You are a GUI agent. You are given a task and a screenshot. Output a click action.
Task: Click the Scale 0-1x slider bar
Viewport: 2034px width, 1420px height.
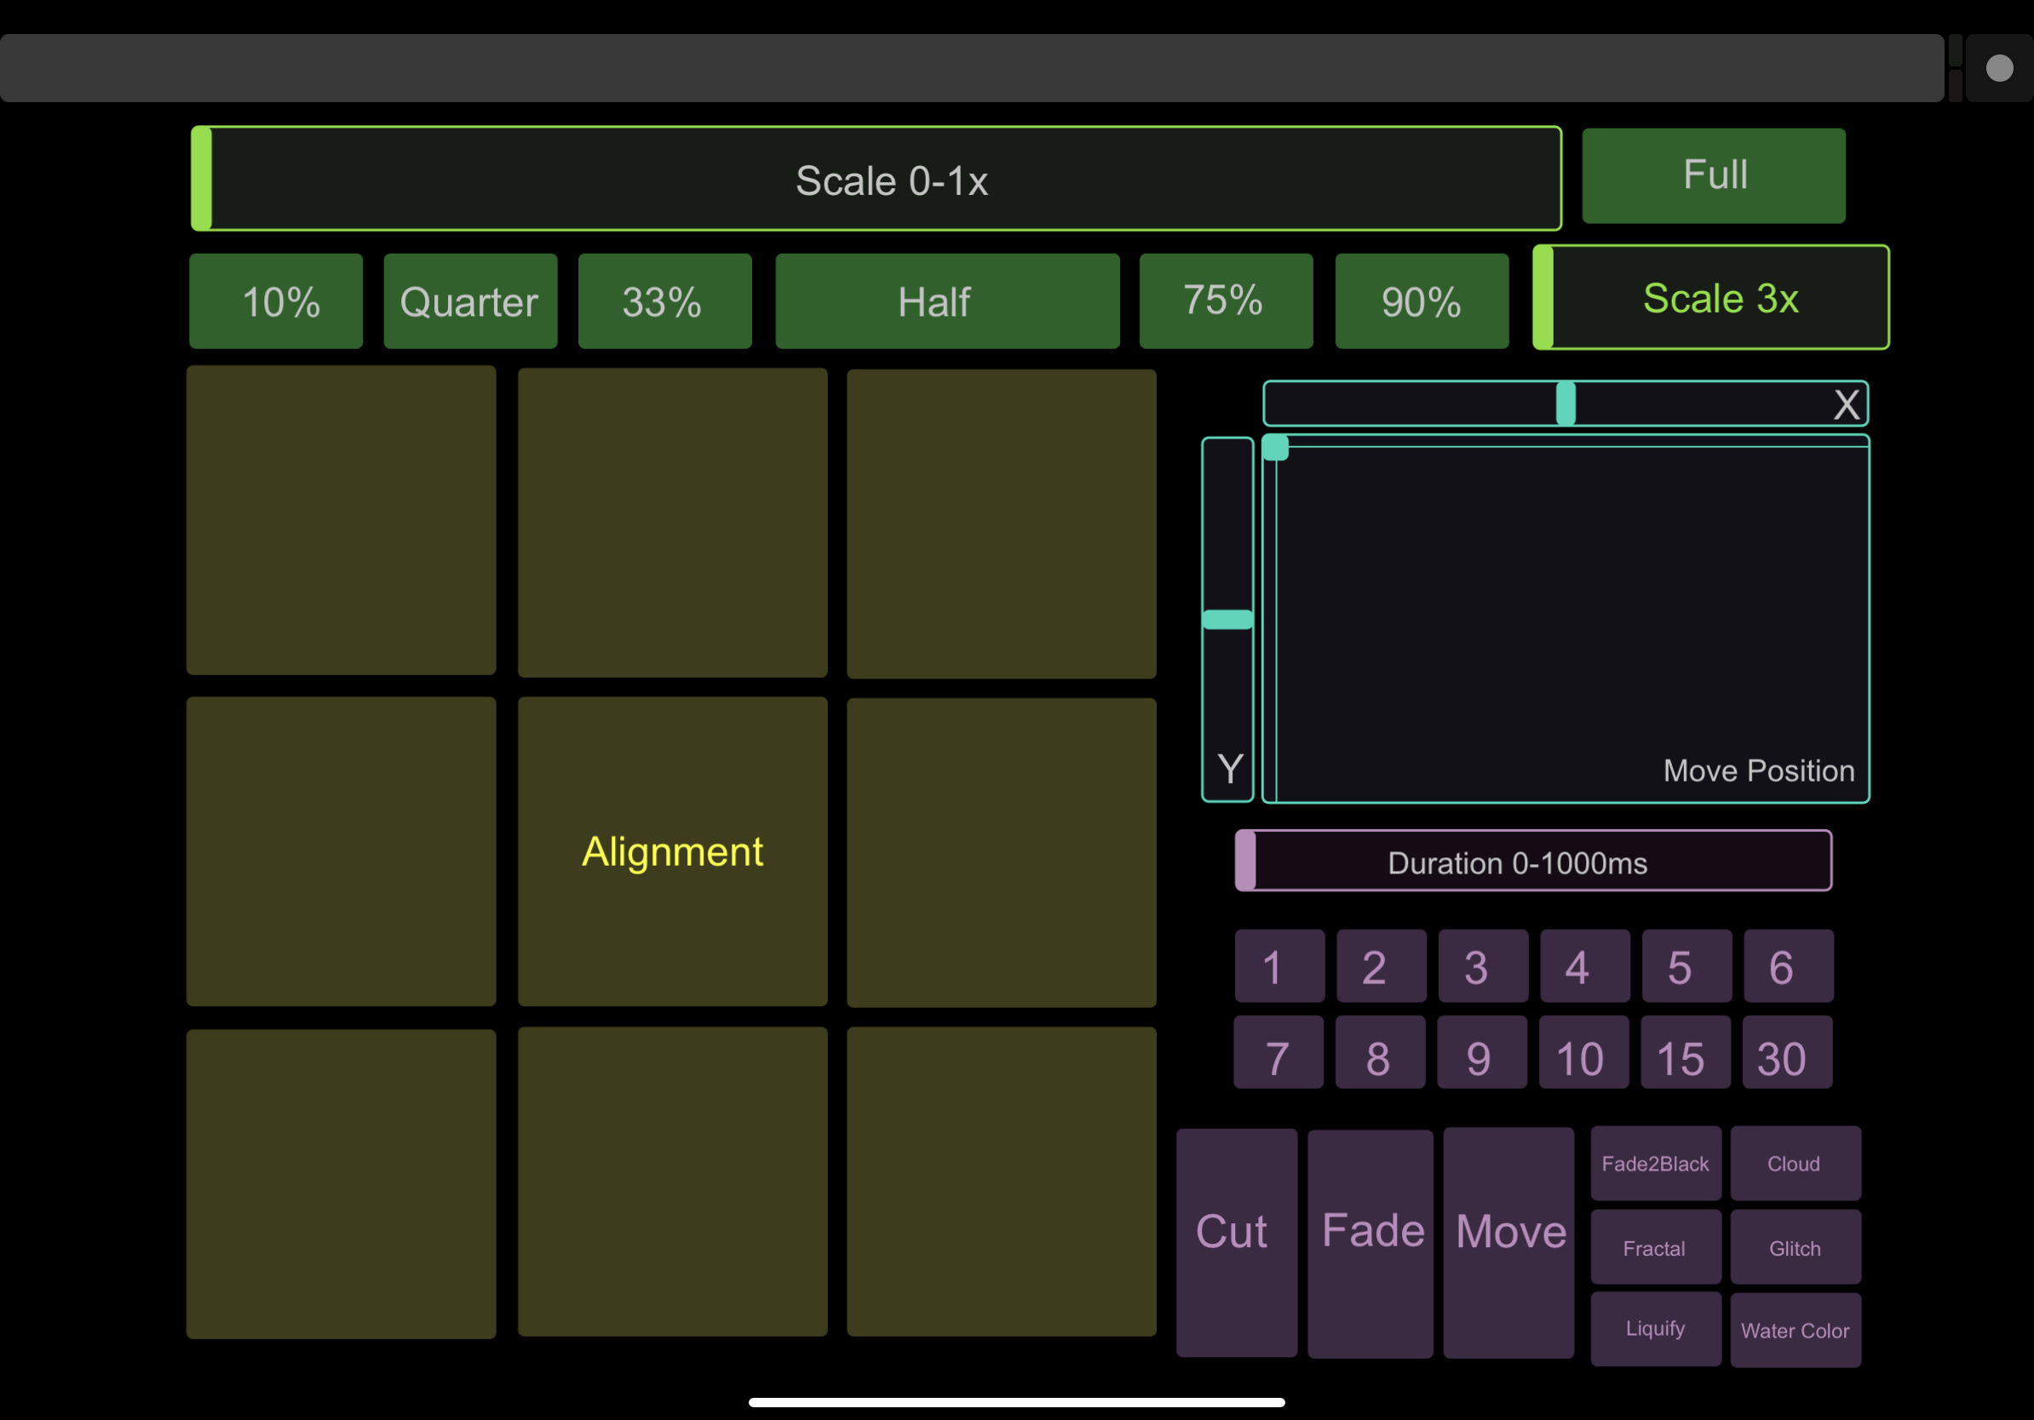coord(876,179)
